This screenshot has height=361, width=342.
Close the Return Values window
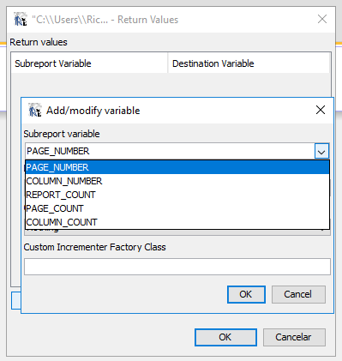click(322, 19)
